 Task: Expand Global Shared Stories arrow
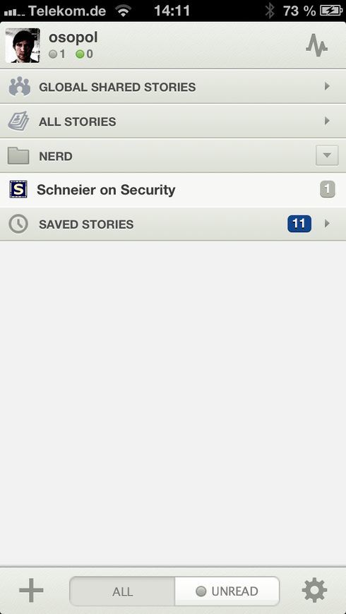(x=327, y=87)
